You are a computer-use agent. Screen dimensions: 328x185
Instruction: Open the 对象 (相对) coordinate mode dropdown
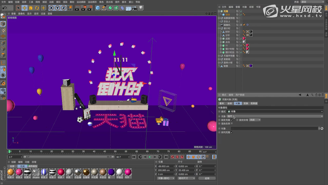[166, 178]
